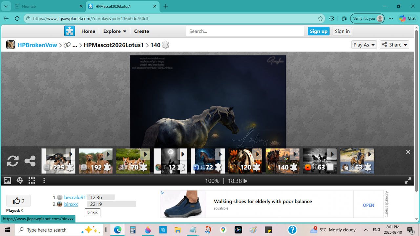Click the 140 pieces puzzle-piece icon

pyautogui.click(x=166, y=45)
